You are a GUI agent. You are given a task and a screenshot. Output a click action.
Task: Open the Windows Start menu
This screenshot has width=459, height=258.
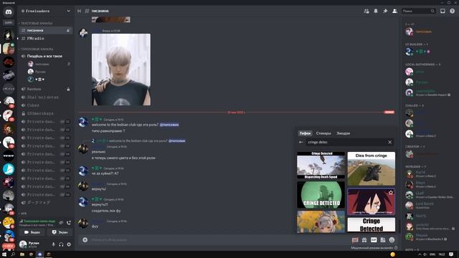coord(4,254)
